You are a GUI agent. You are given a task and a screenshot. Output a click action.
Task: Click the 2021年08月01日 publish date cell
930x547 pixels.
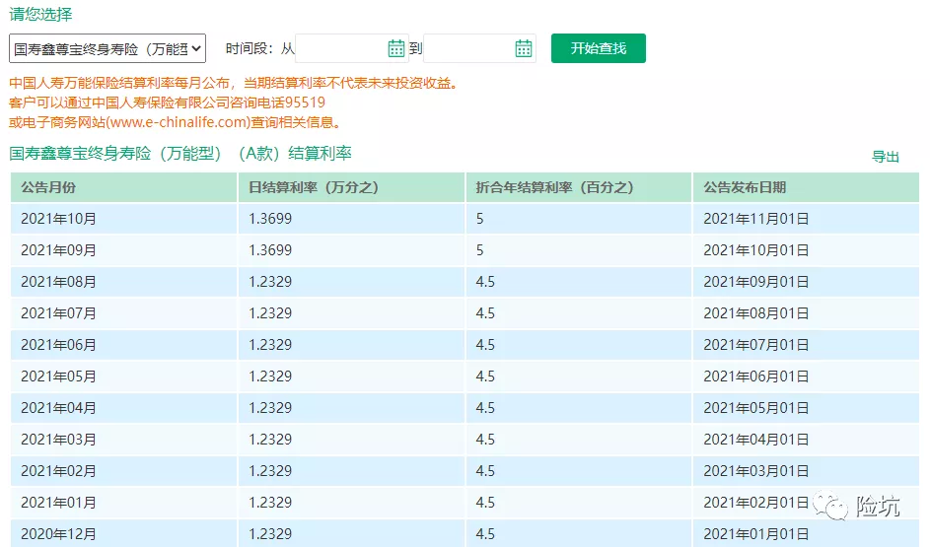[x=806, y=312]
